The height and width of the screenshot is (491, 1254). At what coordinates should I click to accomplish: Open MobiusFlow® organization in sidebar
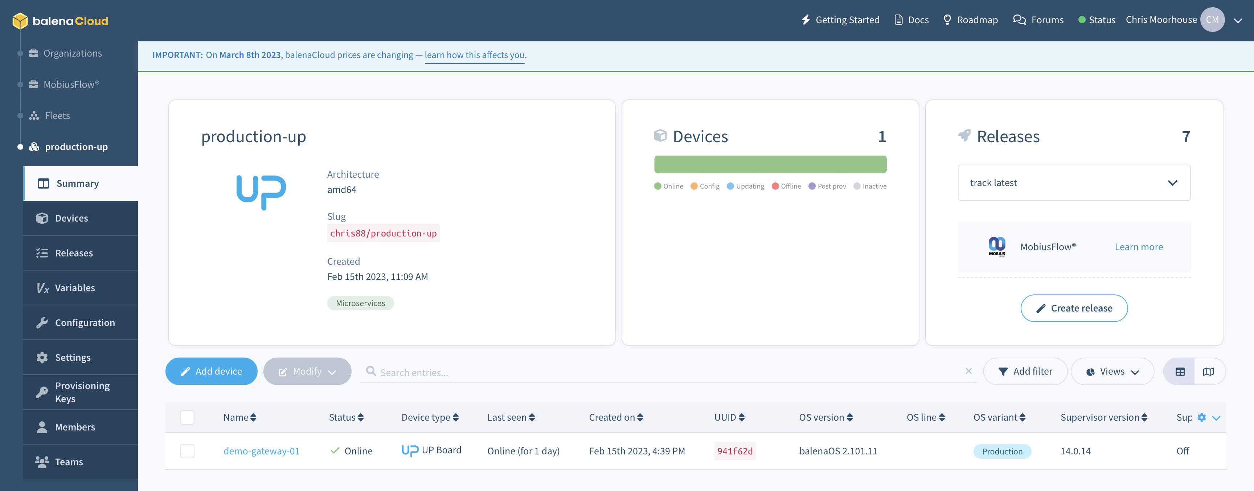click(x=64, y=84)
